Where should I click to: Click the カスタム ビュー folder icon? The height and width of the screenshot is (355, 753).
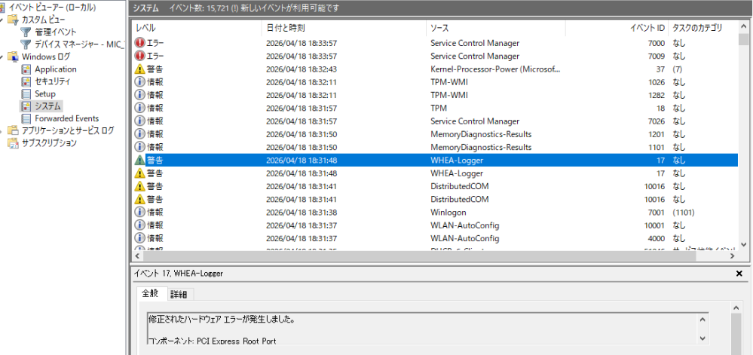(x=13, y=20)
